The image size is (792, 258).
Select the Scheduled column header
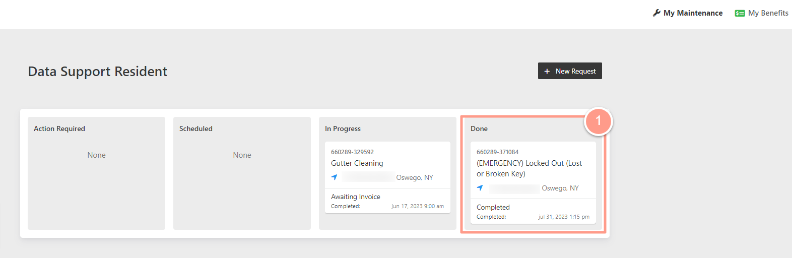click(196, 128)
